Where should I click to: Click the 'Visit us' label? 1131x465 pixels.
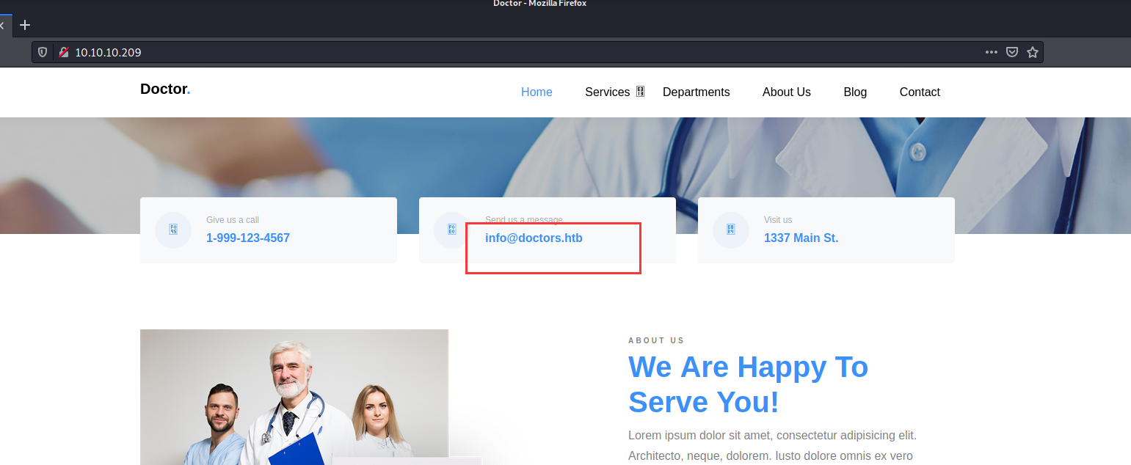pos(778,220)
